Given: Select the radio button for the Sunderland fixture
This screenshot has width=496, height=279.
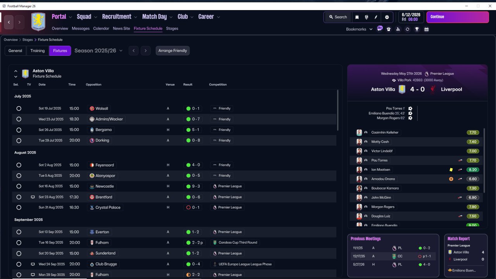Looking at the screenshot, I should click(x=19, y=253).
